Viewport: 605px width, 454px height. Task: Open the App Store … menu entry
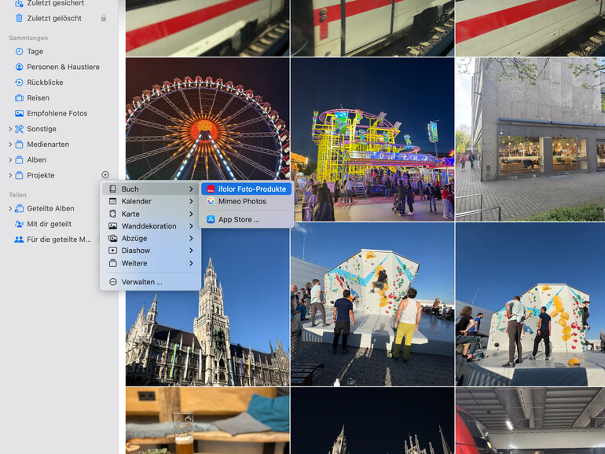pyautogui.click(x=238, y=220)
